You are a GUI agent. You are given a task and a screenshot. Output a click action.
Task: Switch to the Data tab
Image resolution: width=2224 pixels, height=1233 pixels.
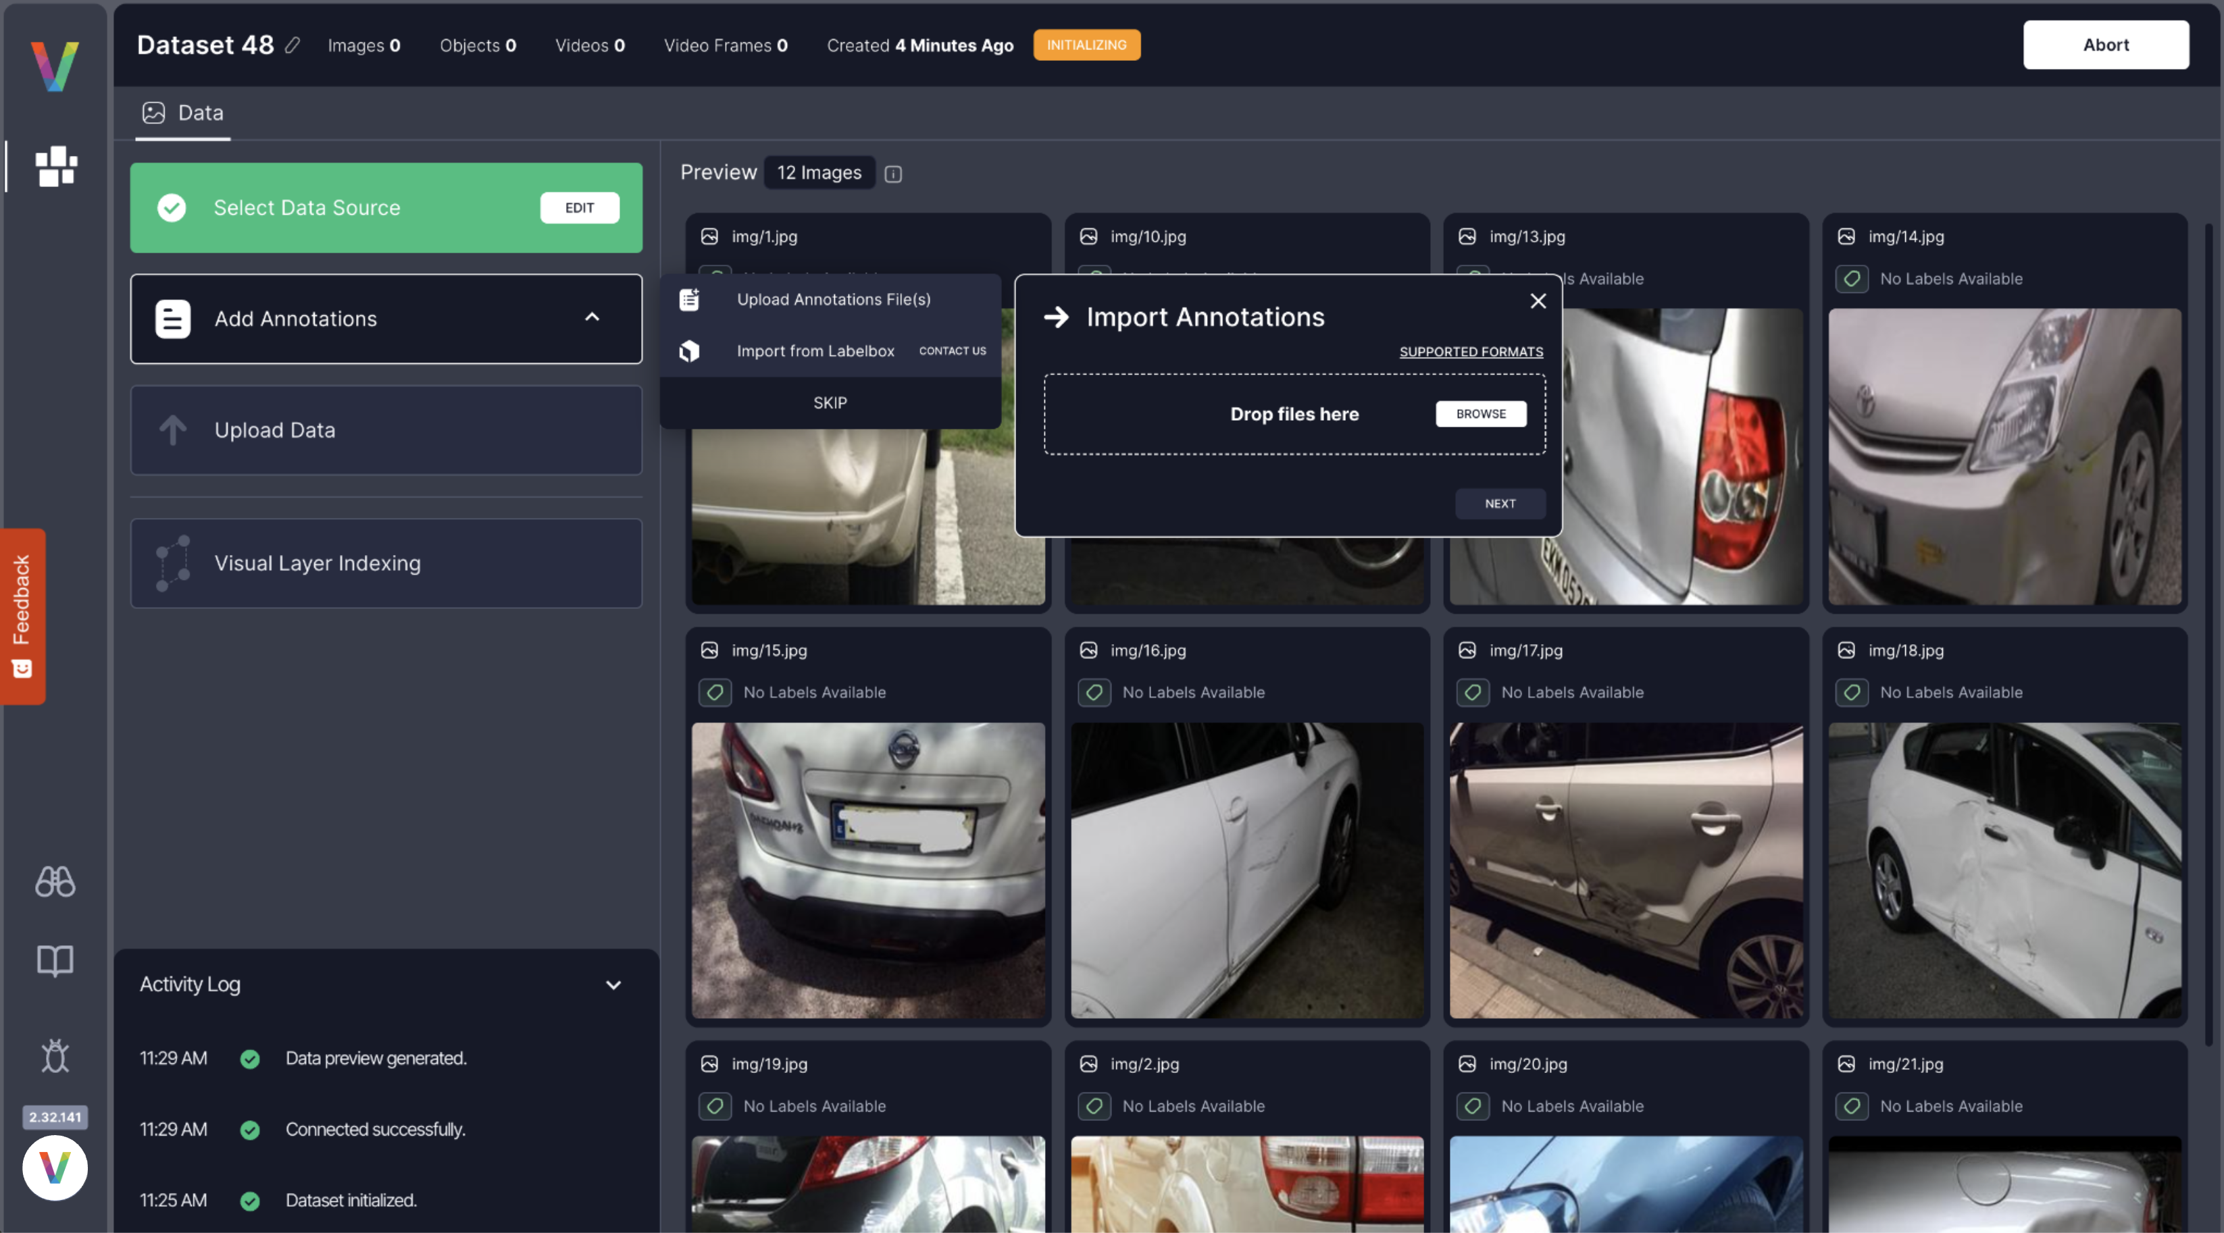point(183,113)
